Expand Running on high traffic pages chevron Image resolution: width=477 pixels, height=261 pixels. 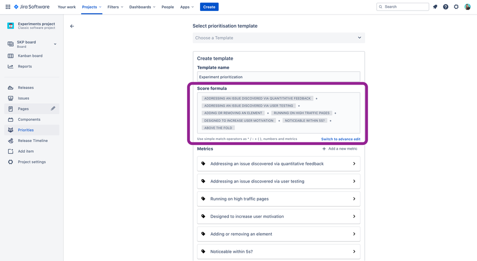[x=354, y=199]
